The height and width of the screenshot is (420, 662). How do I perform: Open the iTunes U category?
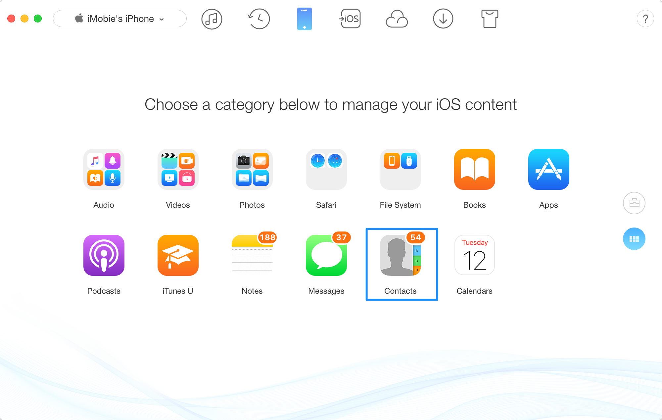click(x=178, y=255)
